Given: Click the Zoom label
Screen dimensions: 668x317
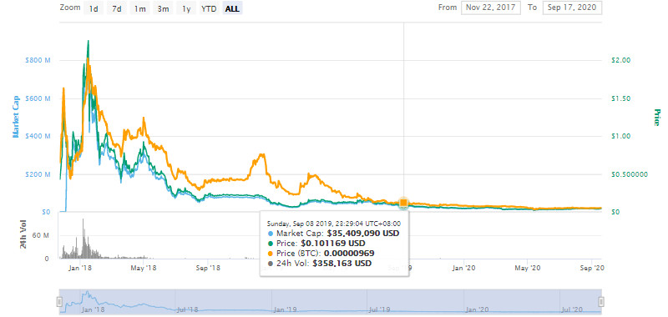Looking at the screenshot, I should click(70, 8).
